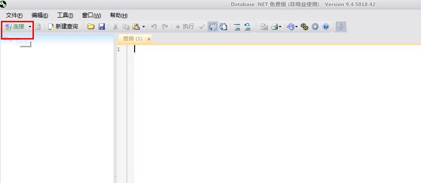Run query with the 执行 button
Screen dimensions: 421x183
[x=185, y=26]
